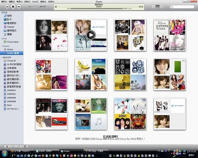
Task: Select the Nano playlist
Action: click(x=8, y=105)
